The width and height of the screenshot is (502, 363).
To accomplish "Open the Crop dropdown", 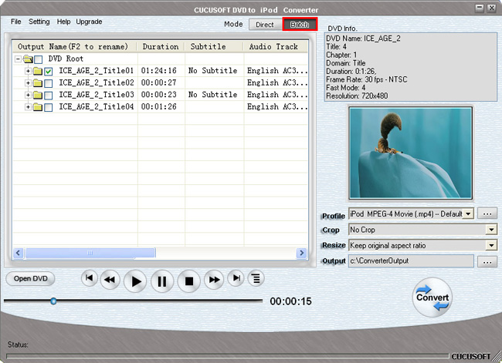I will [491, 230].
